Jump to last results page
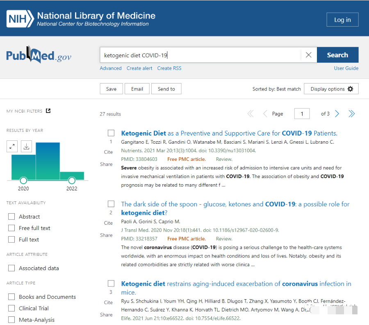The image size is (369, 325). [351, 114]
